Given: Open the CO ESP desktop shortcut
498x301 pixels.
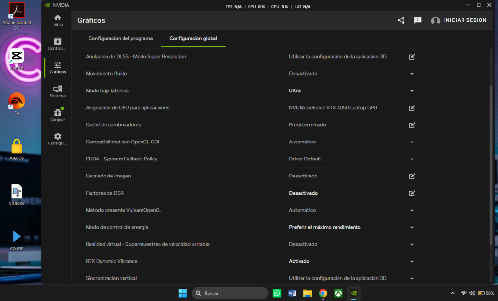Looking at the screenshot, I should point(17,240).
